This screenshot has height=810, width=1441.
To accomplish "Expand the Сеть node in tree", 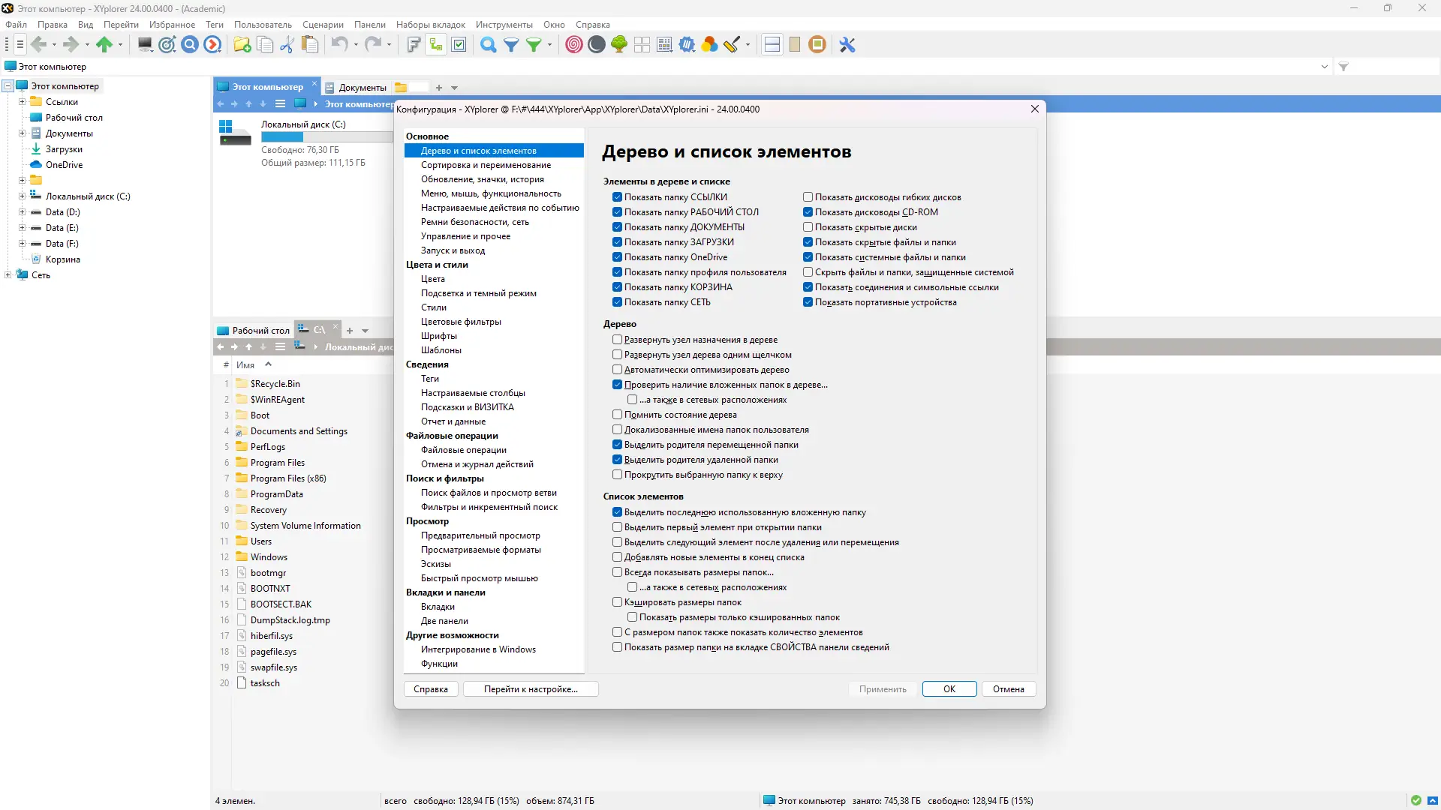I will 8,275.
